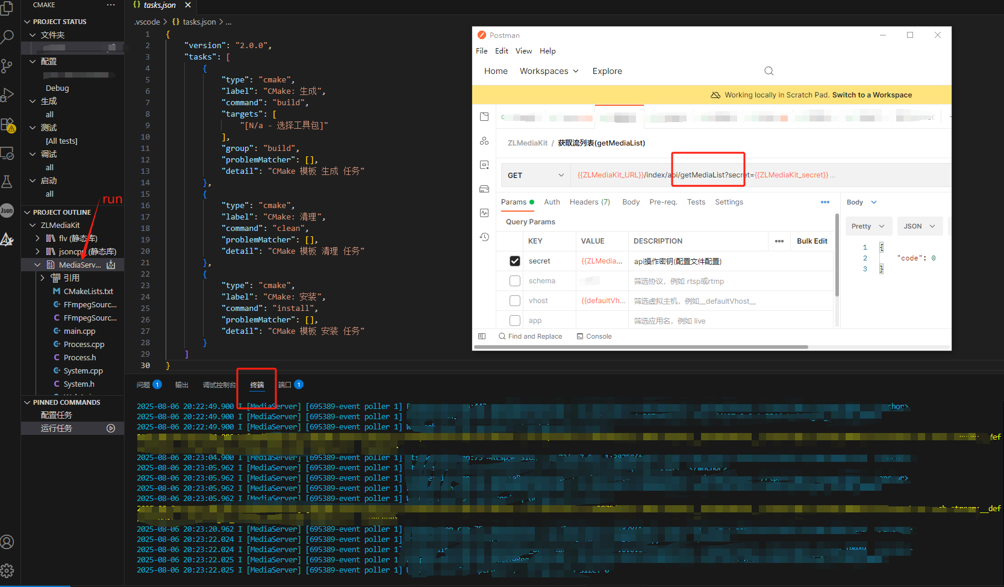Open the JSON format dropdown
The width and height of the screenshot is (1004, 587).
920,226
